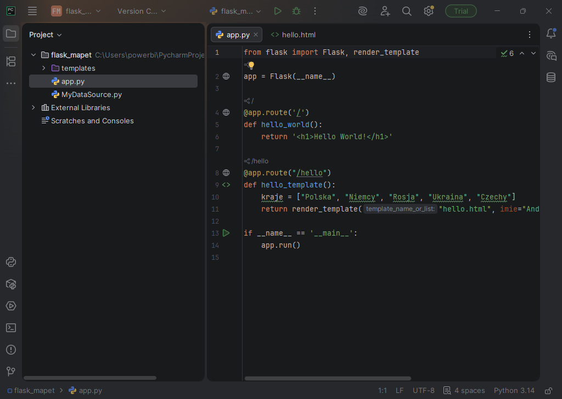The height and width of the screenshot is (399, 562).
Task: Go to next highlighted problem arrow
Action: coord(533,53)
